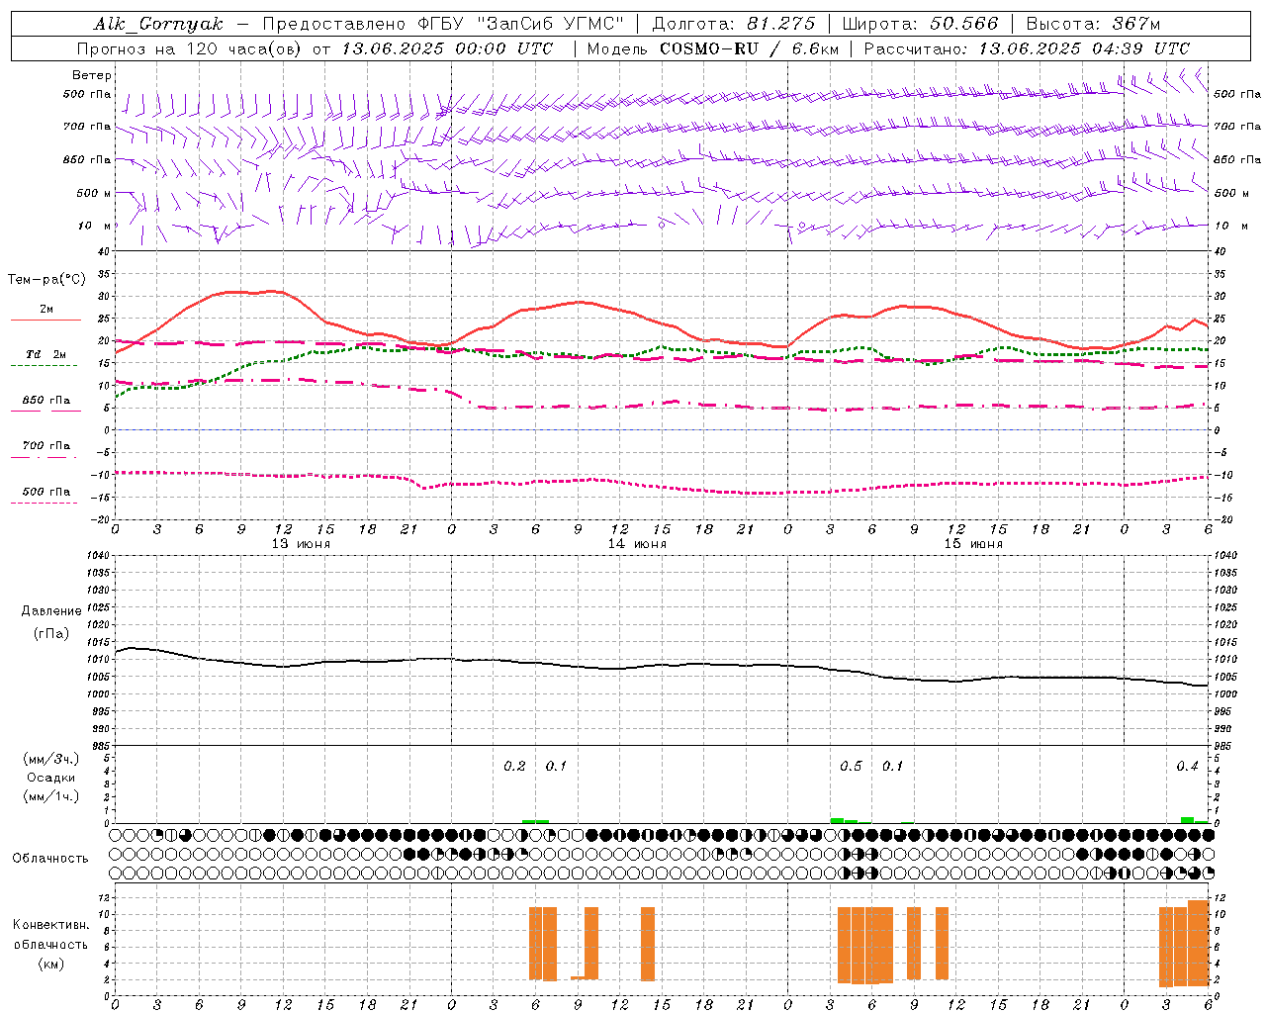The width and height of the screenshot is (1266, 1013).
Task: Click the 'Ветер' wind panel label
Action: coord(91,75)
